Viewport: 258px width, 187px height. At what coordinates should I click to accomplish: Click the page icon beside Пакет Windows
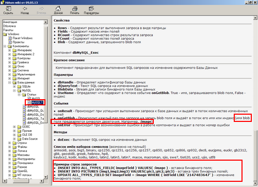click(x=10, y=38)
